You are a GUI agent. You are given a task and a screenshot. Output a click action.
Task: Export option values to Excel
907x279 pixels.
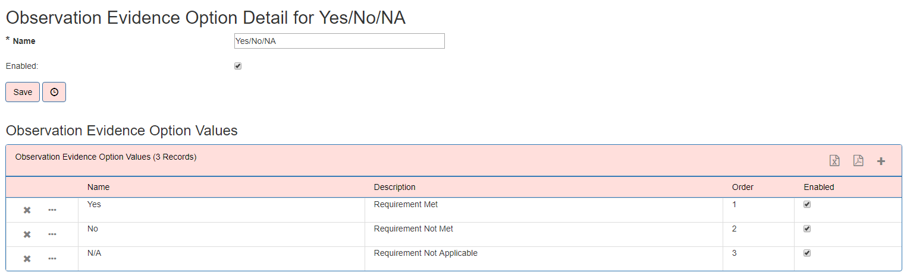[834, 161]
